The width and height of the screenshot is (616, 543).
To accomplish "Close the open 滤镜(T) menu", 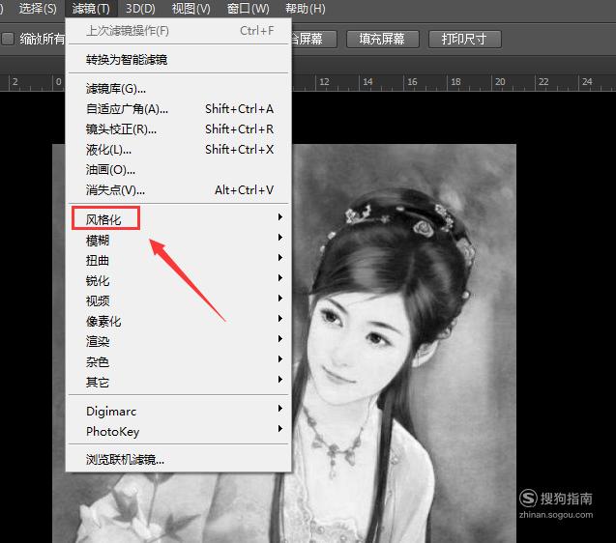I will [91, 9].
